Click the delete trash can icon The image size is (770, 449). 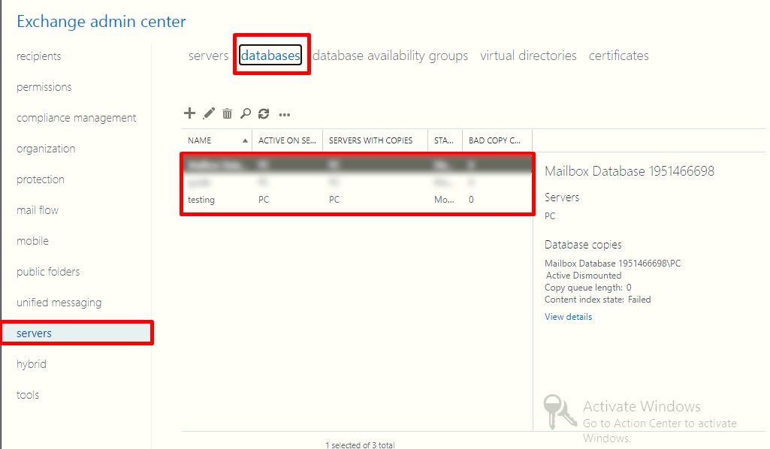(227, 113)
